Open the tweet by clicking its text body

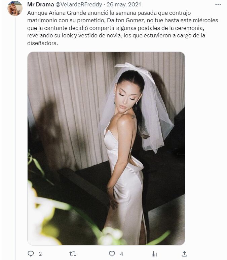click(x=122, y=28)
